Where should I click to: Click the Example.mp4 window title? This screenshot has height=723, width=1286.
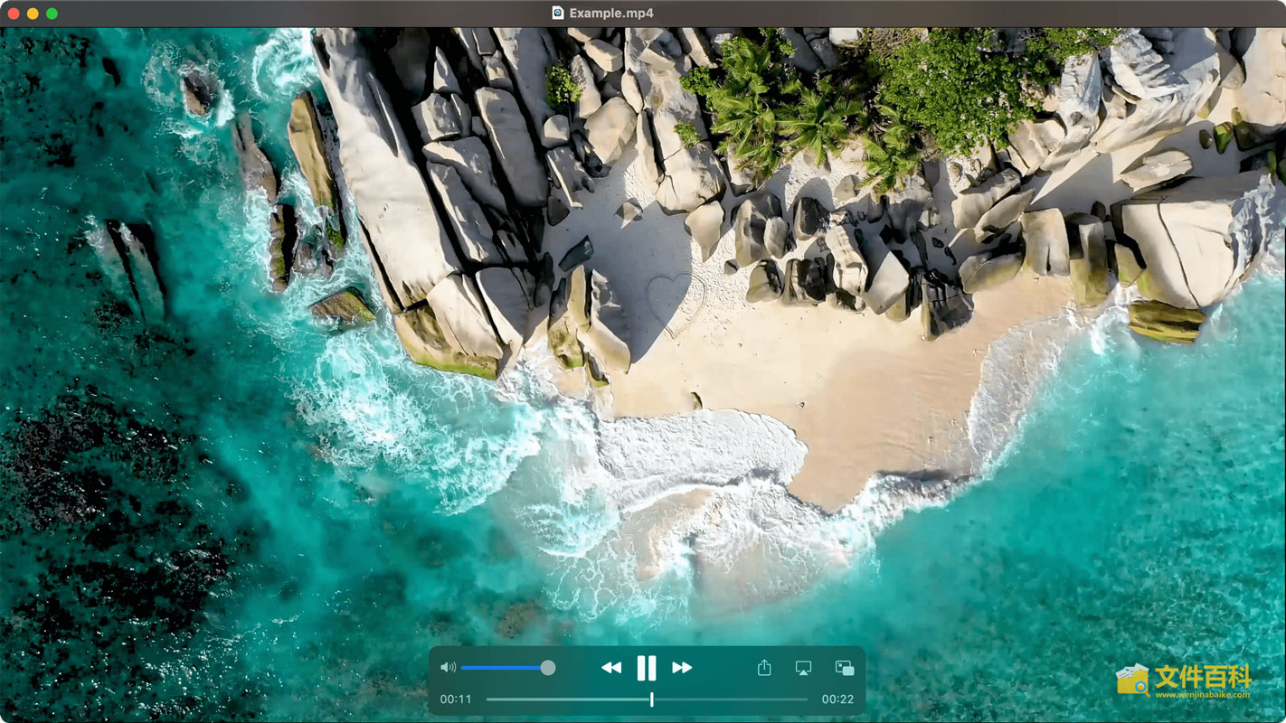click(611, 13)
